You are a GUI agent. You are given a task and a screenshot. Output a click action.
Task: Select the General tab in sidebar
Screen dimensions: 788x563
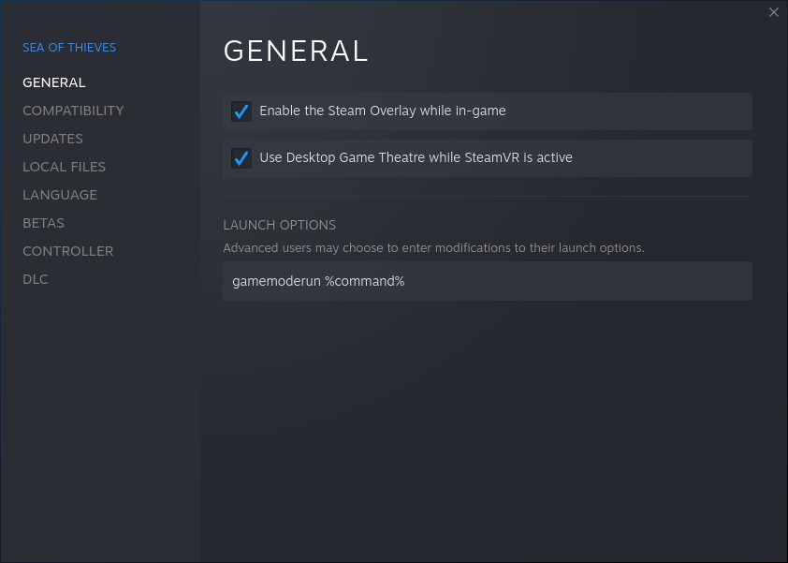pyautogui.click(x=54, y=82)
